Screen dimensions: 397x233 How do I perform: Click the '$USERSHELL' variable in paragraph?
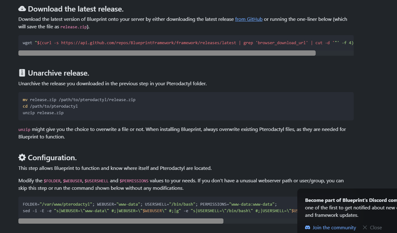click(97, 181)
